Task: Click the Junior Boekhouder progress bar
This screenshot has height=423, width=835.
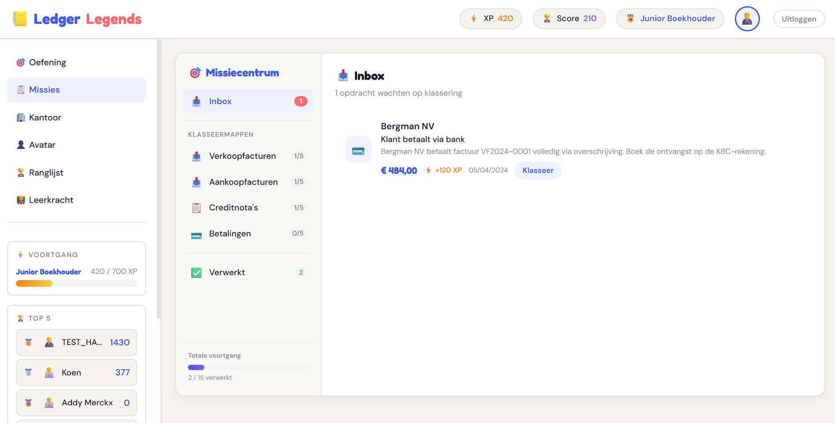Action: (x=76, y=283)
